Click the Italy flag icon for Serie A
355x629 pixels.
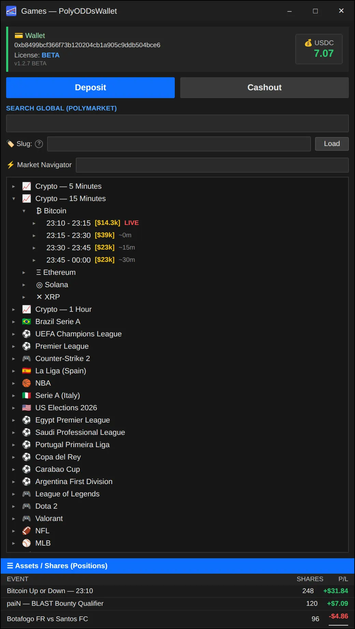coord(27,396)
